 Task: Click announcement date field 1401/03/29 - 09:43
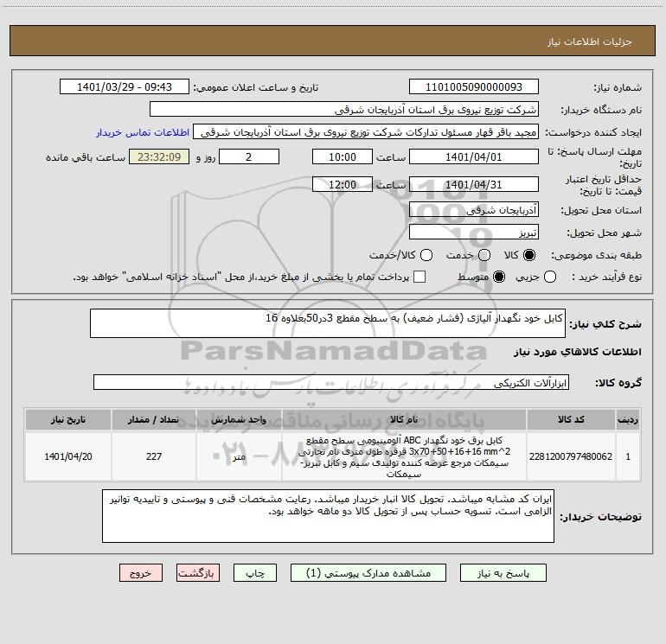(x=125, y=86)
